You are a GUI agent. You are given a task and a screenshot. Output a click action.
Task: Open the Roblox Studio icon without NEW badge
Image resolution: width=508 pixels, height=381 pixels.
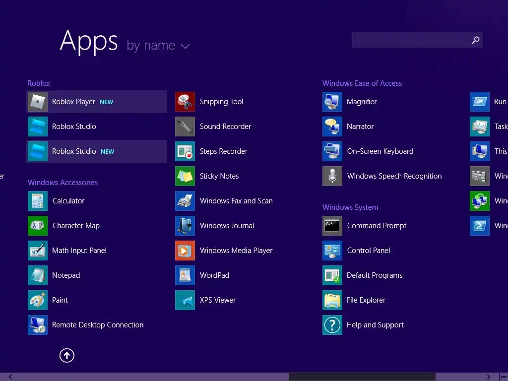(38, 127)
